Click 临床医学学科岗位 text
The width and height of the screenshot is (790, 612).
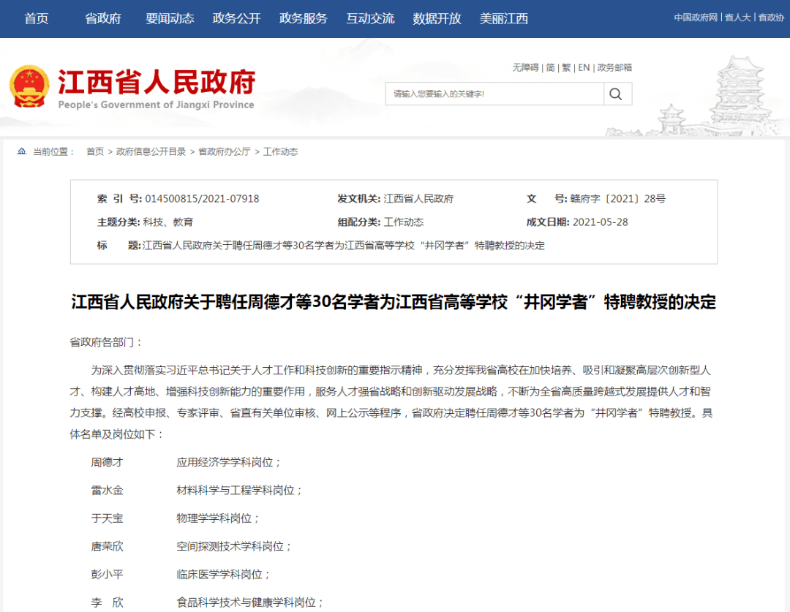click(219, 574)
